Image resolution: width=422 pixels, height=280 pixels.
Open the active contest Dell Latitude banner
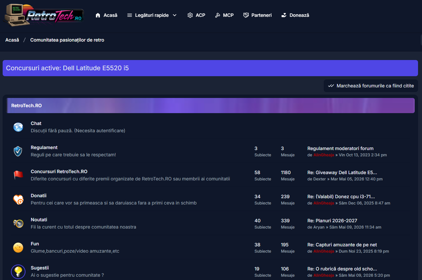210,68
